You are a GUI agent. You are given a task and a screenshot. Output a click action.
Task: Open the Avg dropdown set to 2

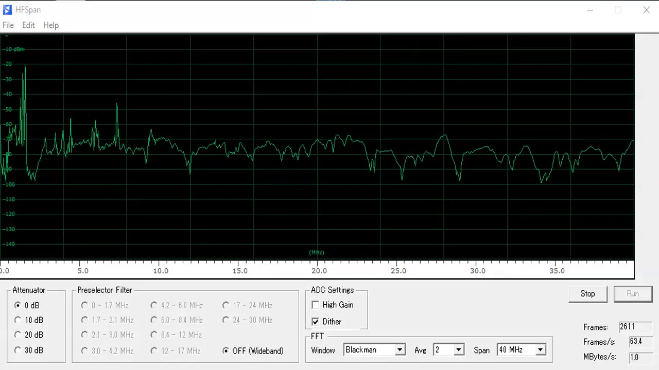(x=449, y=350)
